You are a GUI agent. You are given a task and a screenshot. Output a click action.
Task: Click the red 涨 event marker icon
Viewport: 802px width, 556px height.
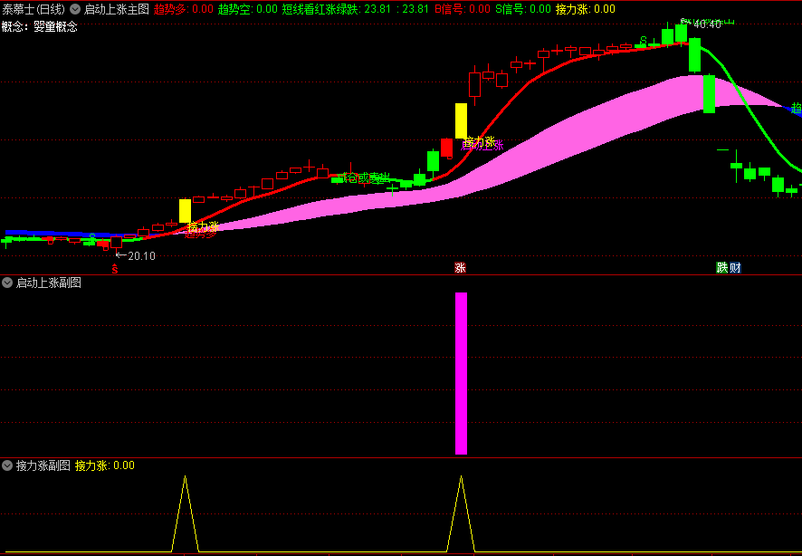coord(461,267)
